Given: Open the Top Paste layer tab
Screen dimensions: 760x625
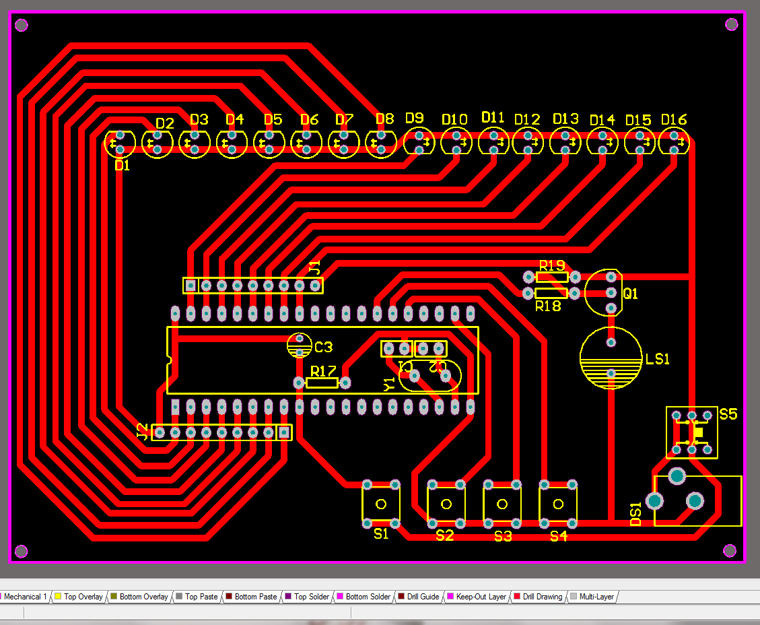Looking at the screenshot, I should point(197,597).
